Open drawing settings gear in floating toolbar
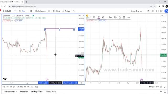The width and height of the screenshot is (168, 94). pyautogui.click(x=115, y=17)
